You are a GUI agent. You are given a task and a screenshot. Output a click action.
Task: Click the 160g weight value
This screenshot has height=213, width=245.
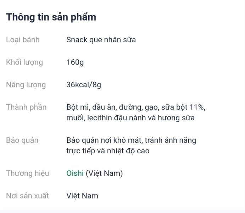pyautogui.click(x=75, y=62)
